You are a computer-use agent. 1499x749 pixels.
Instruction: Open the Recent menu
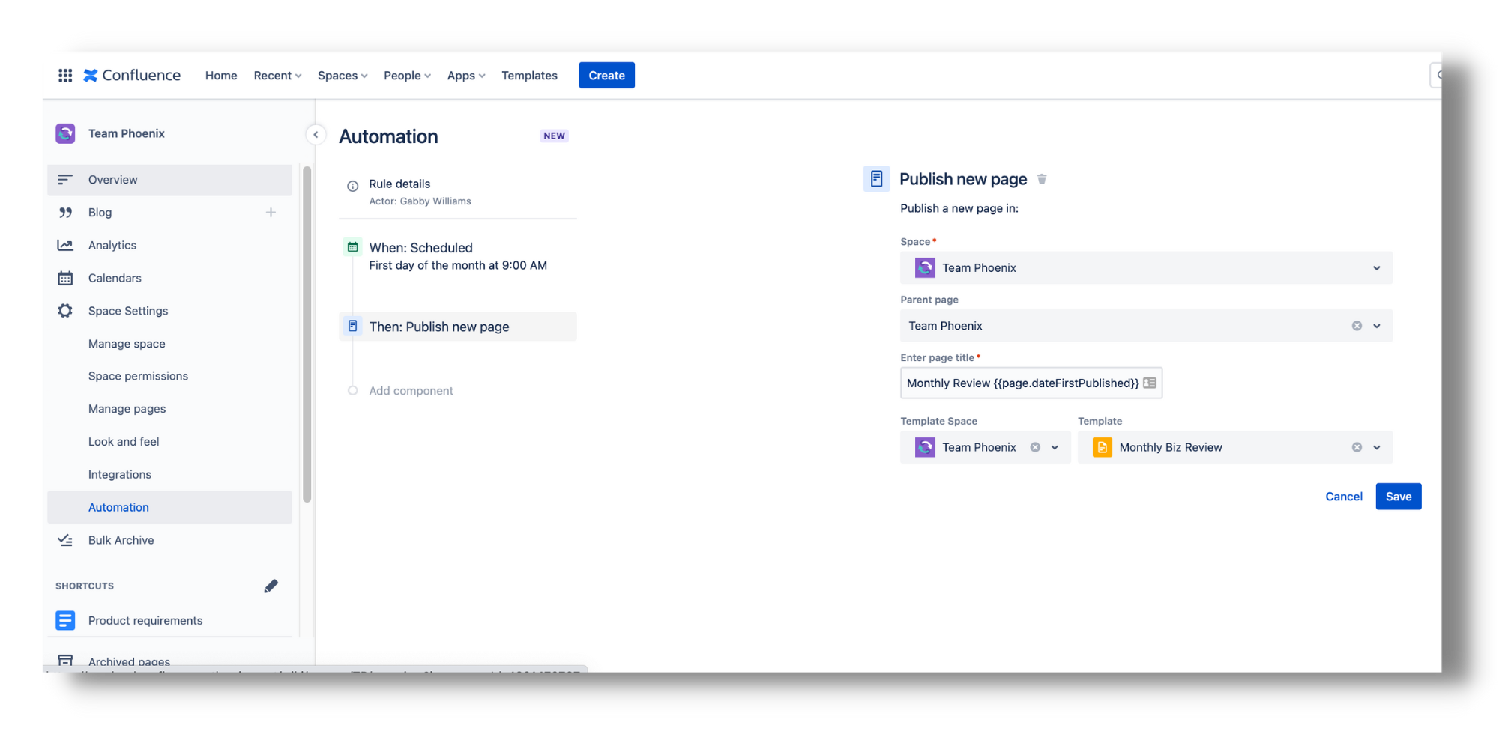[x=277, y=76]
